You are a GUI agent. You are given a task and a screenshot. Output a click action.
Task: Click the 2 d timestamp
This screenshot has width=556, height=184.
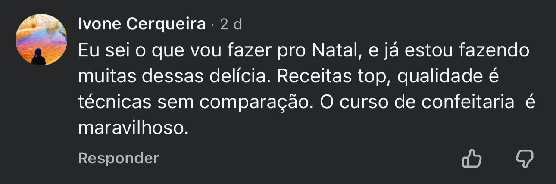[x=231, y=25]
